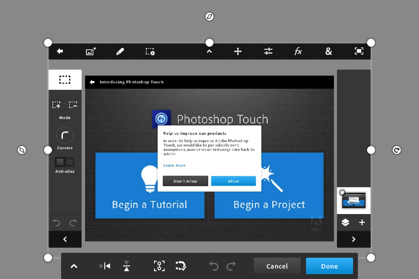Select the layer thumbnail in the right panel

coord(354,201)
